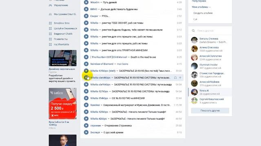The width and height of the screenshot is (261, 146).
Task: Play the Сварог РУСЬ track
Action: 86,16
